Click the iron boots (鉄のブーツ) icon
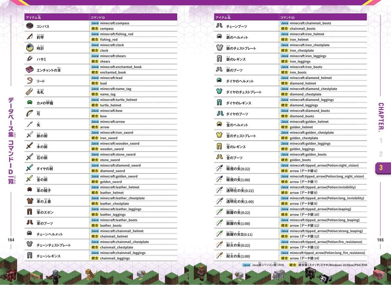Image resolution: width=391 pixels, height=285 pixels. click(219, 70)
